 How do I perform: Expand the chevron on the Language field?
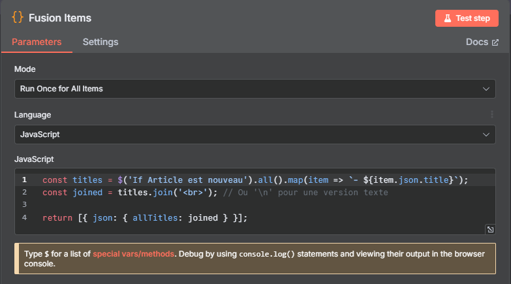click(x=486, y=134)
